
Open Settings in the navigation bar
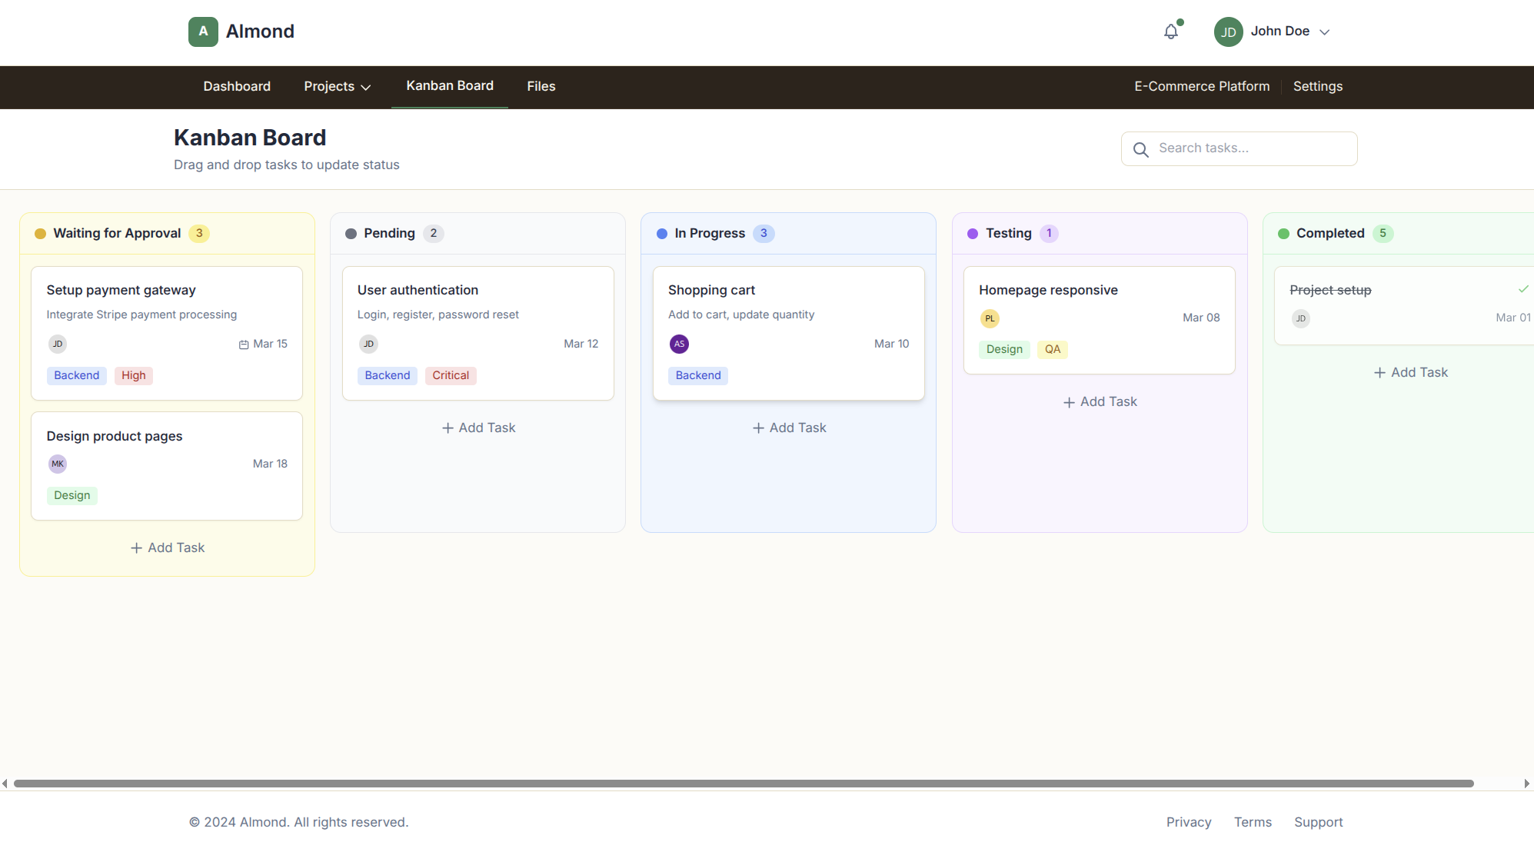[x=1317, y=86]
